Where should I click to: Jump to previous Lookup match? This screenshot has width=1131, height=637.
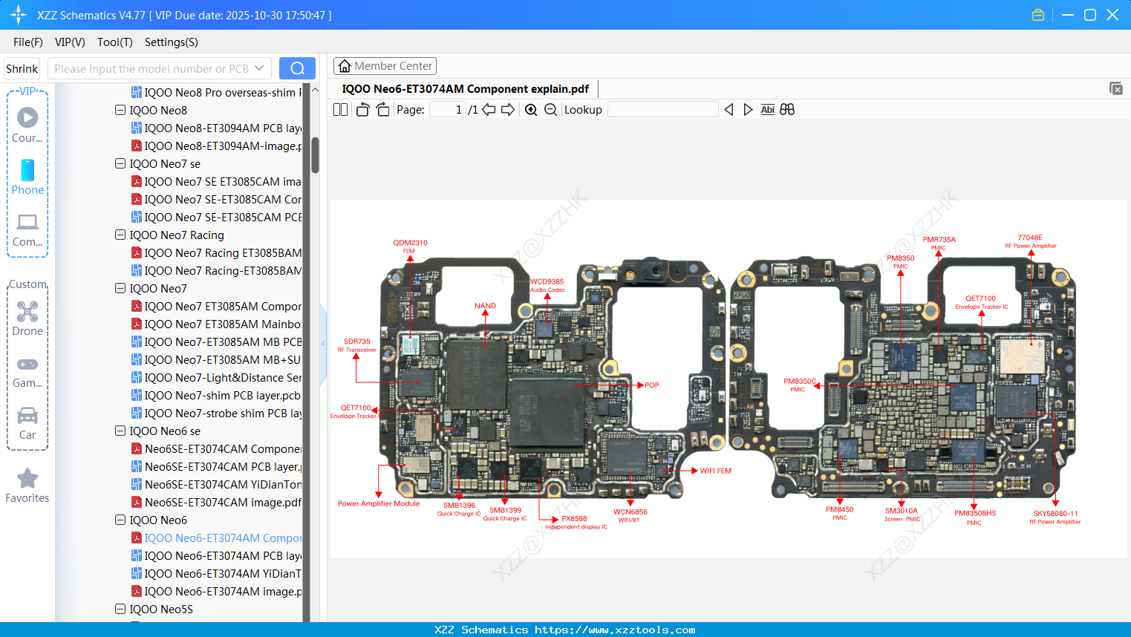729,109
